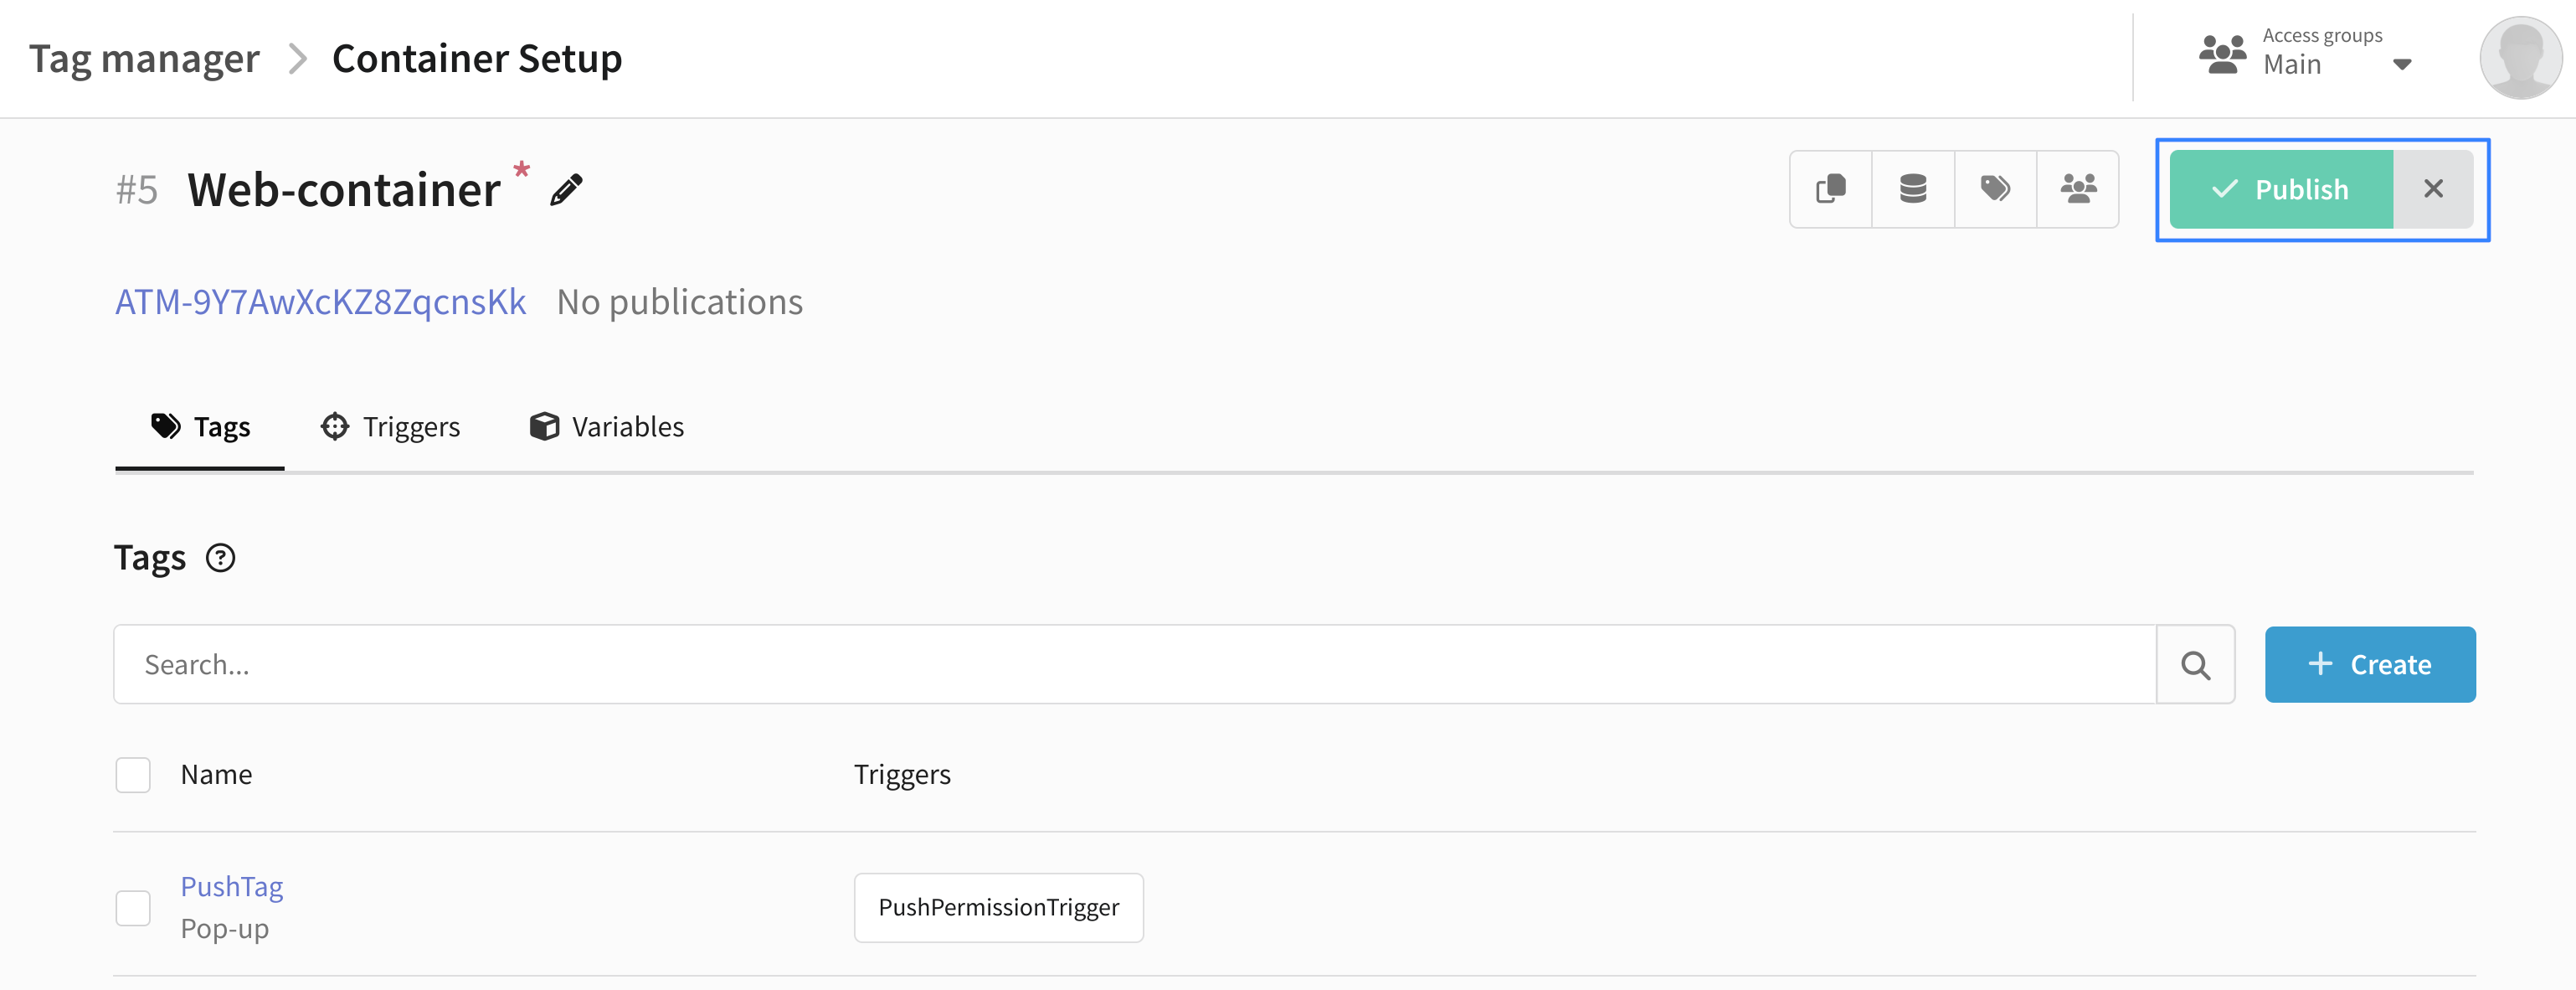The image size is (2576, 990).
Task: Focus the Search tags input field
Action: tap(1135, 665)
